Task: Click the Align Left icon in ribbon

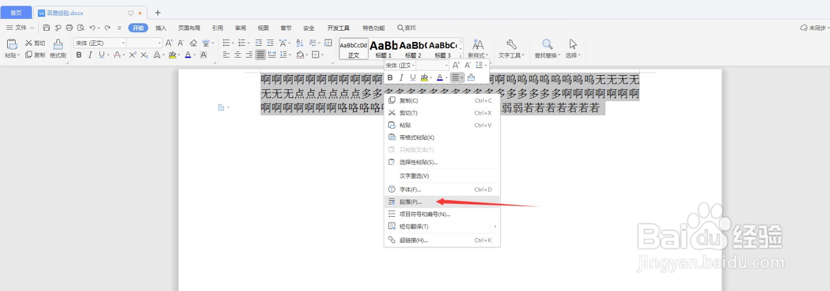Action: pyautogui.click(x=226, y=54)
